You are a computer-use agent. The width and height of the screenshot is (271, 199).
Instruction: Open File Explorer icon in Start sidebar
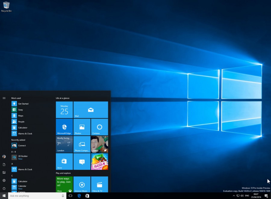[x=4, y=173]
